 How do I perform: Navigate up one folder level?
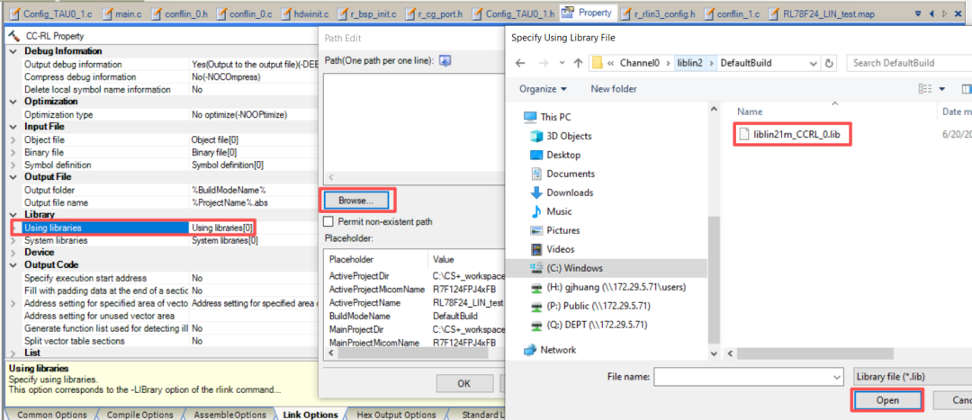coord(577,63)
